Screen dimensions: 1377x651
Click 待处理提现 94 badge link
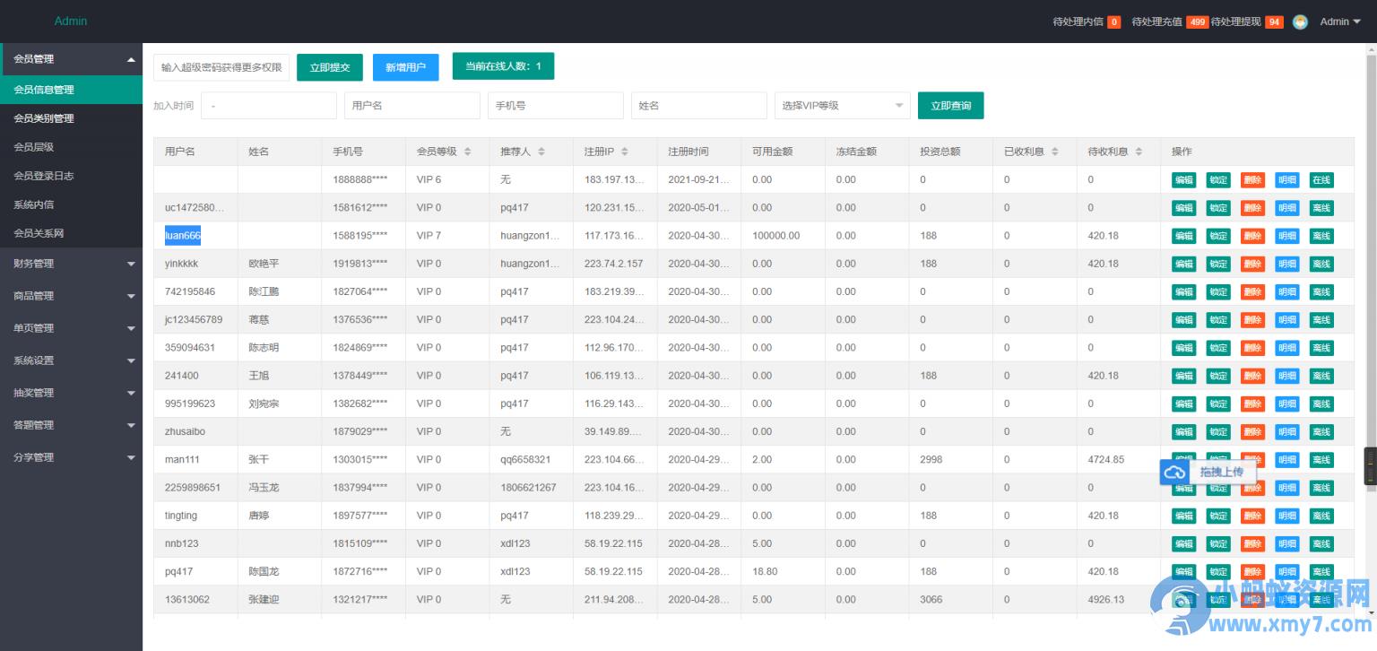1247,22
